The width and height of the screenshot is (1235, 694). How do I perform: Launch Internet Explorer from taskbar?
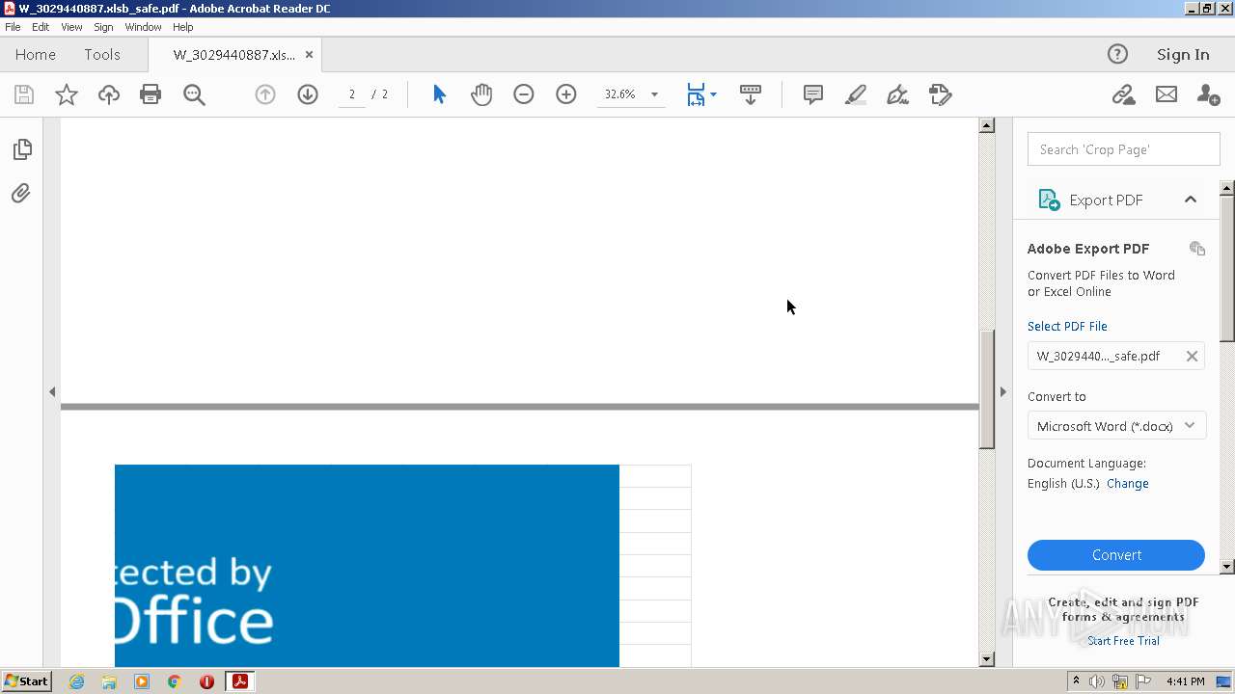tap(76, 681)
